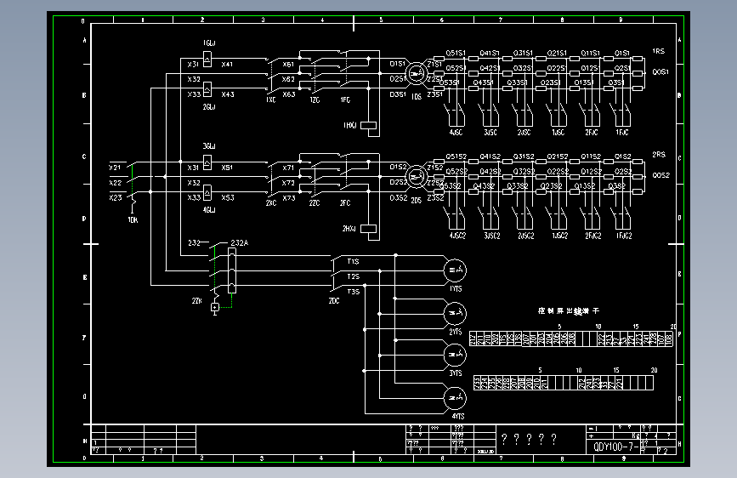Click the X51 terminal label
Image resolution: width=737 pixels, height=478 pixels.
tap(227, 168)
